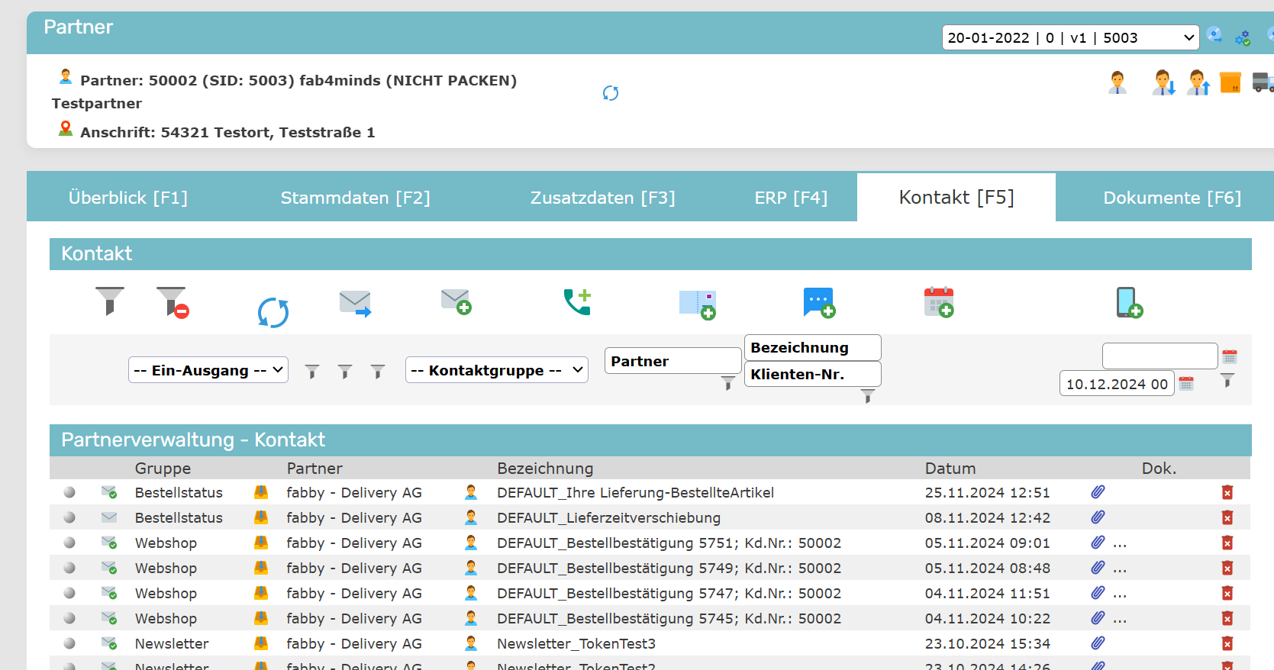Add a new phone call contact

(x=577, y=302)
